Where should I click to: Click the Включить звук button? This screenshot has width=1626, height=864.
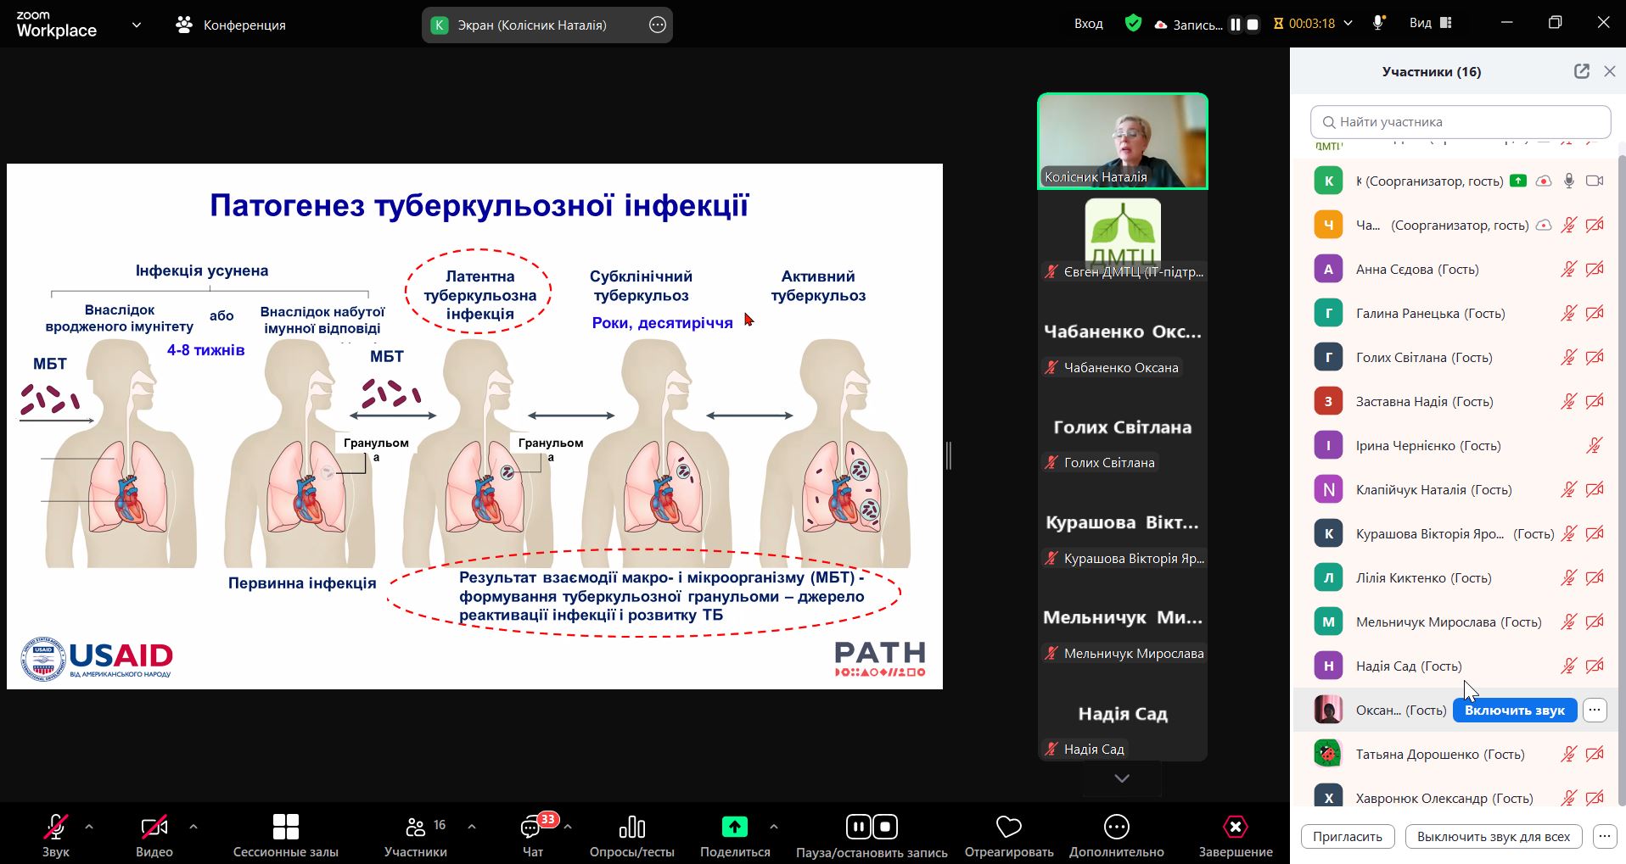coord(1514,711)
